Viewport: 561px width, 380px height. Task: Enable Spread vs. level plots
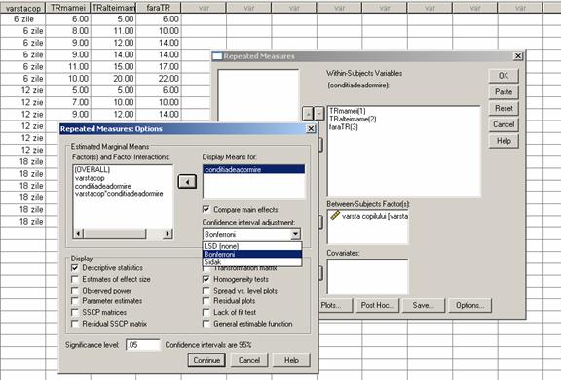coord(206,291)
